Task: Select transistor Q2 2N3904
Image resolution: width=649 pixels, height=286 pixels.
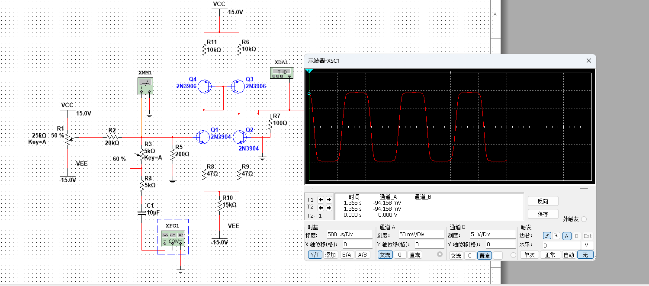Action: [240, 137]
